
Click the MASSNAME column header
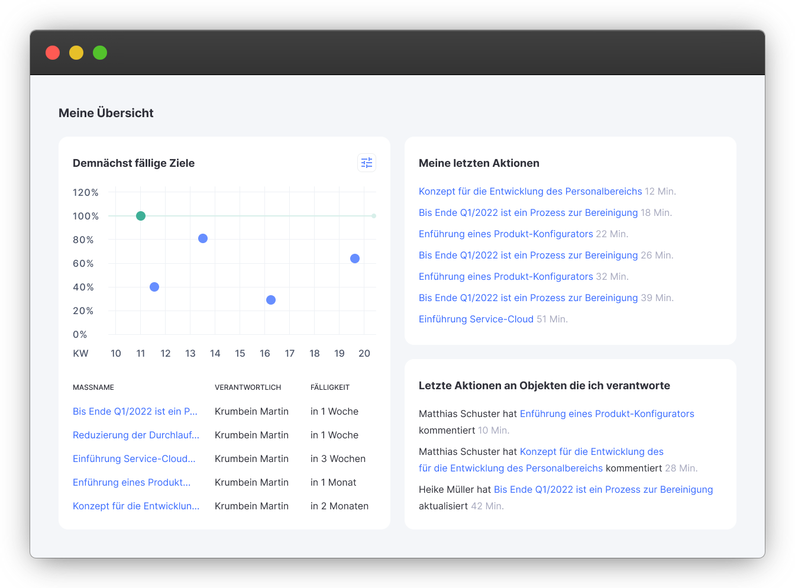point(93,387)
